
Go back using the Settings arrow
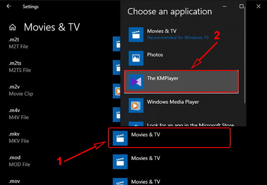click(9, 6)
